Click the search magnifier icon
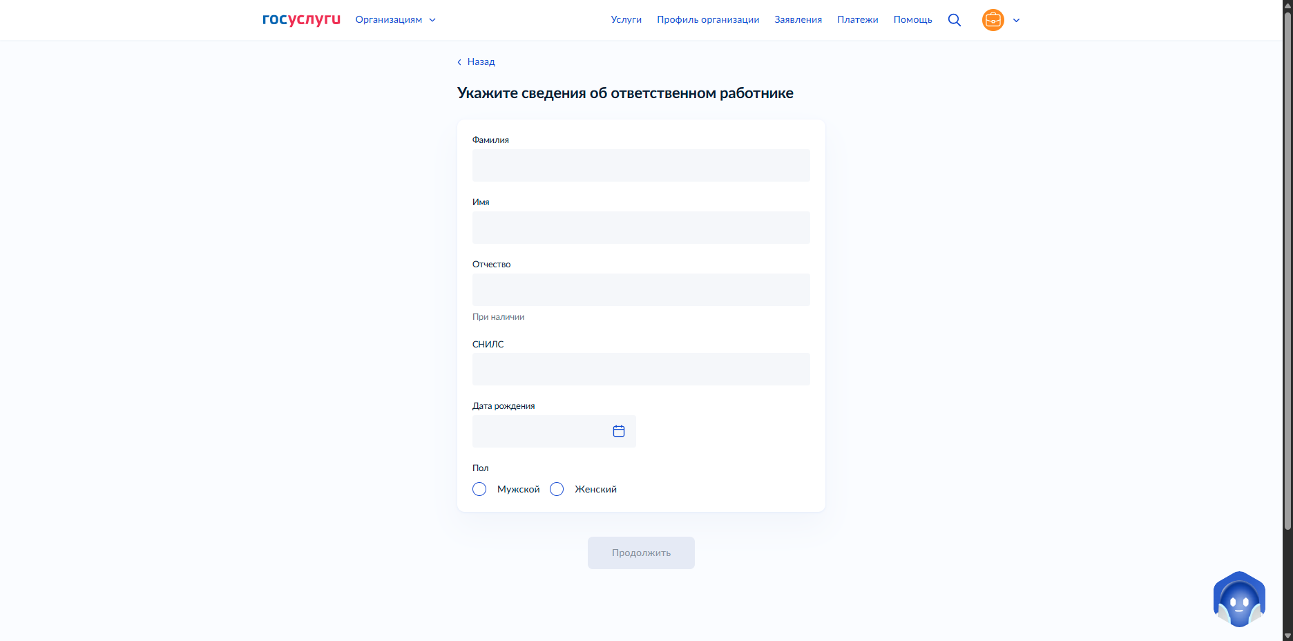1293x641 pixels. 955,20
